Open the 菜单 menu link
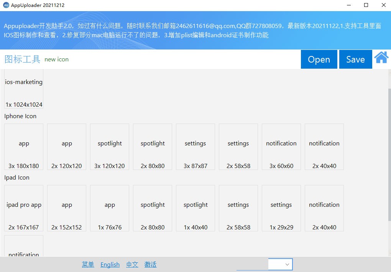The image size is (391, 272). [88, 264]
